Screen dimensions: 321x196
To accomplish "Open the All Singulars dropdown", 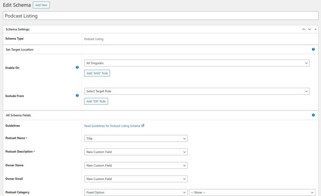I will point(197,63).
